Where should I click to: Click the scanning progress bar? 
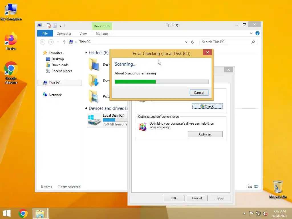(162, 82)
